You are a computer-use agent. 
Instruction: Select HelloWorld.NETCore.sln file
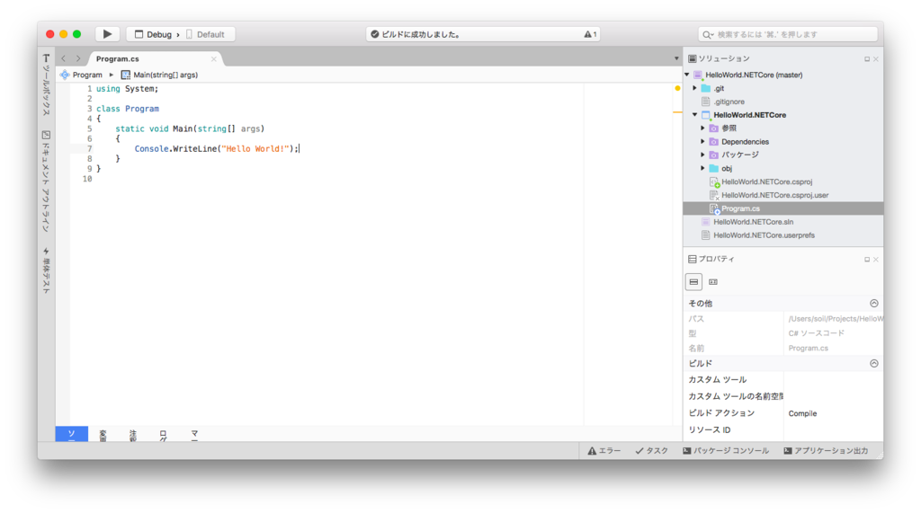click(753, 222)
